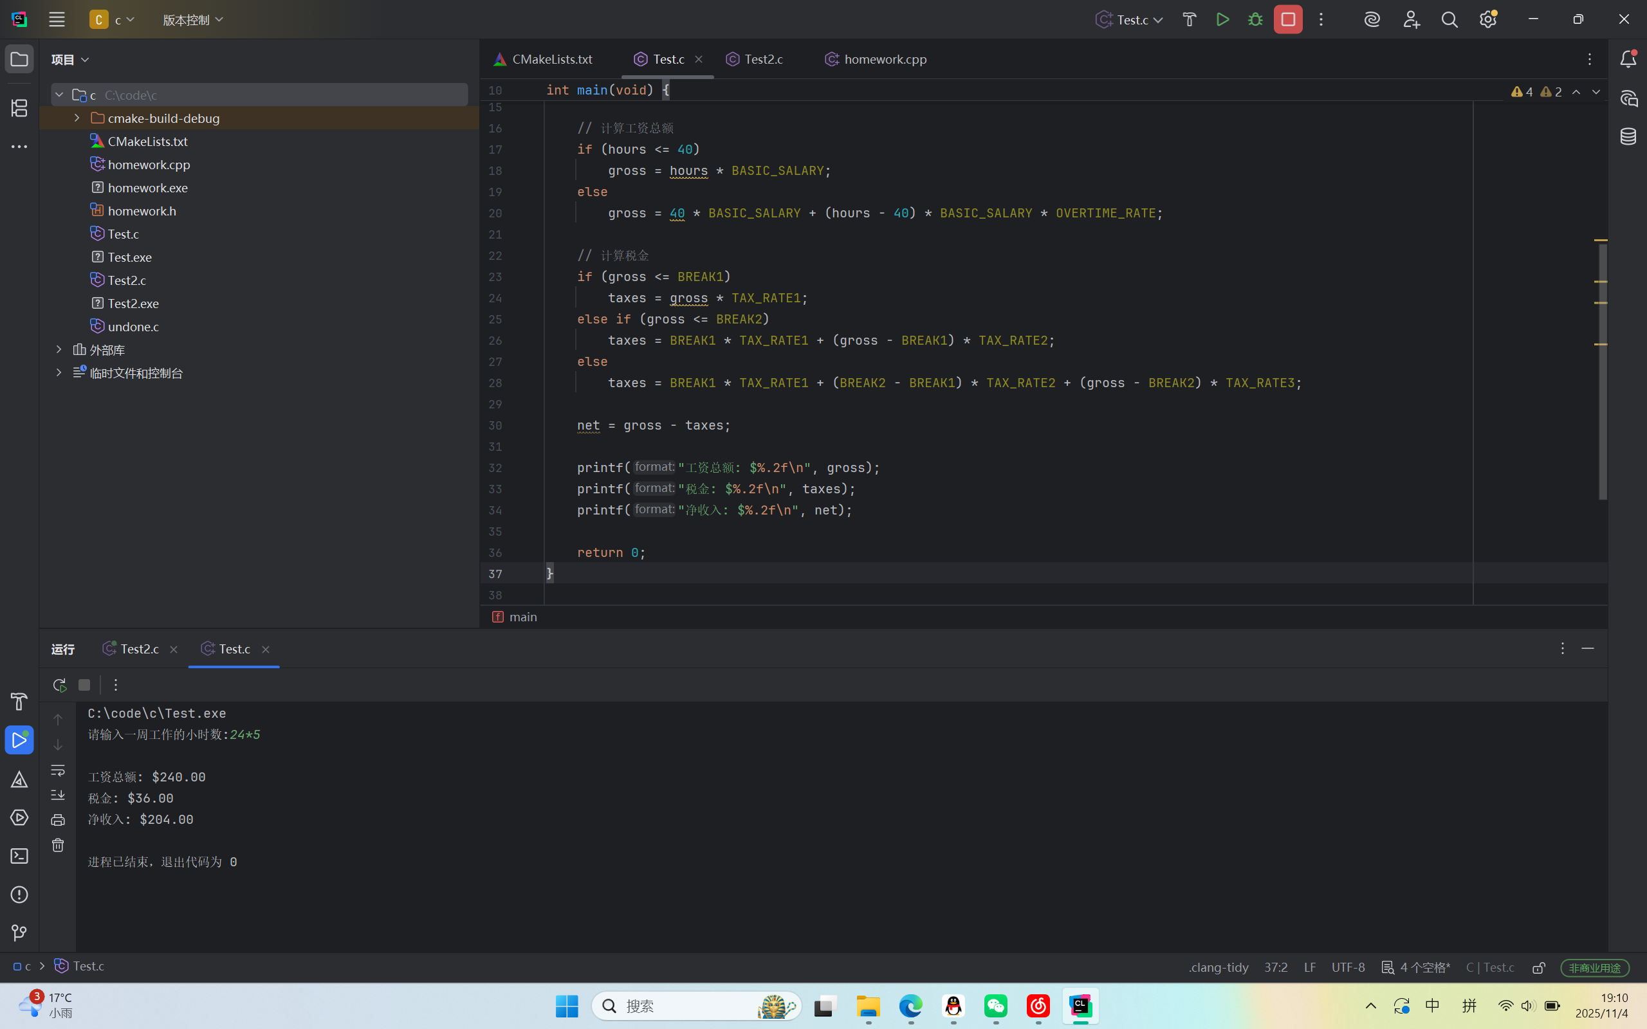The height and width of the screenshot is (1029, 1647).
Task: Toggle soft-wrap in run console
Action: pos(58,770)
